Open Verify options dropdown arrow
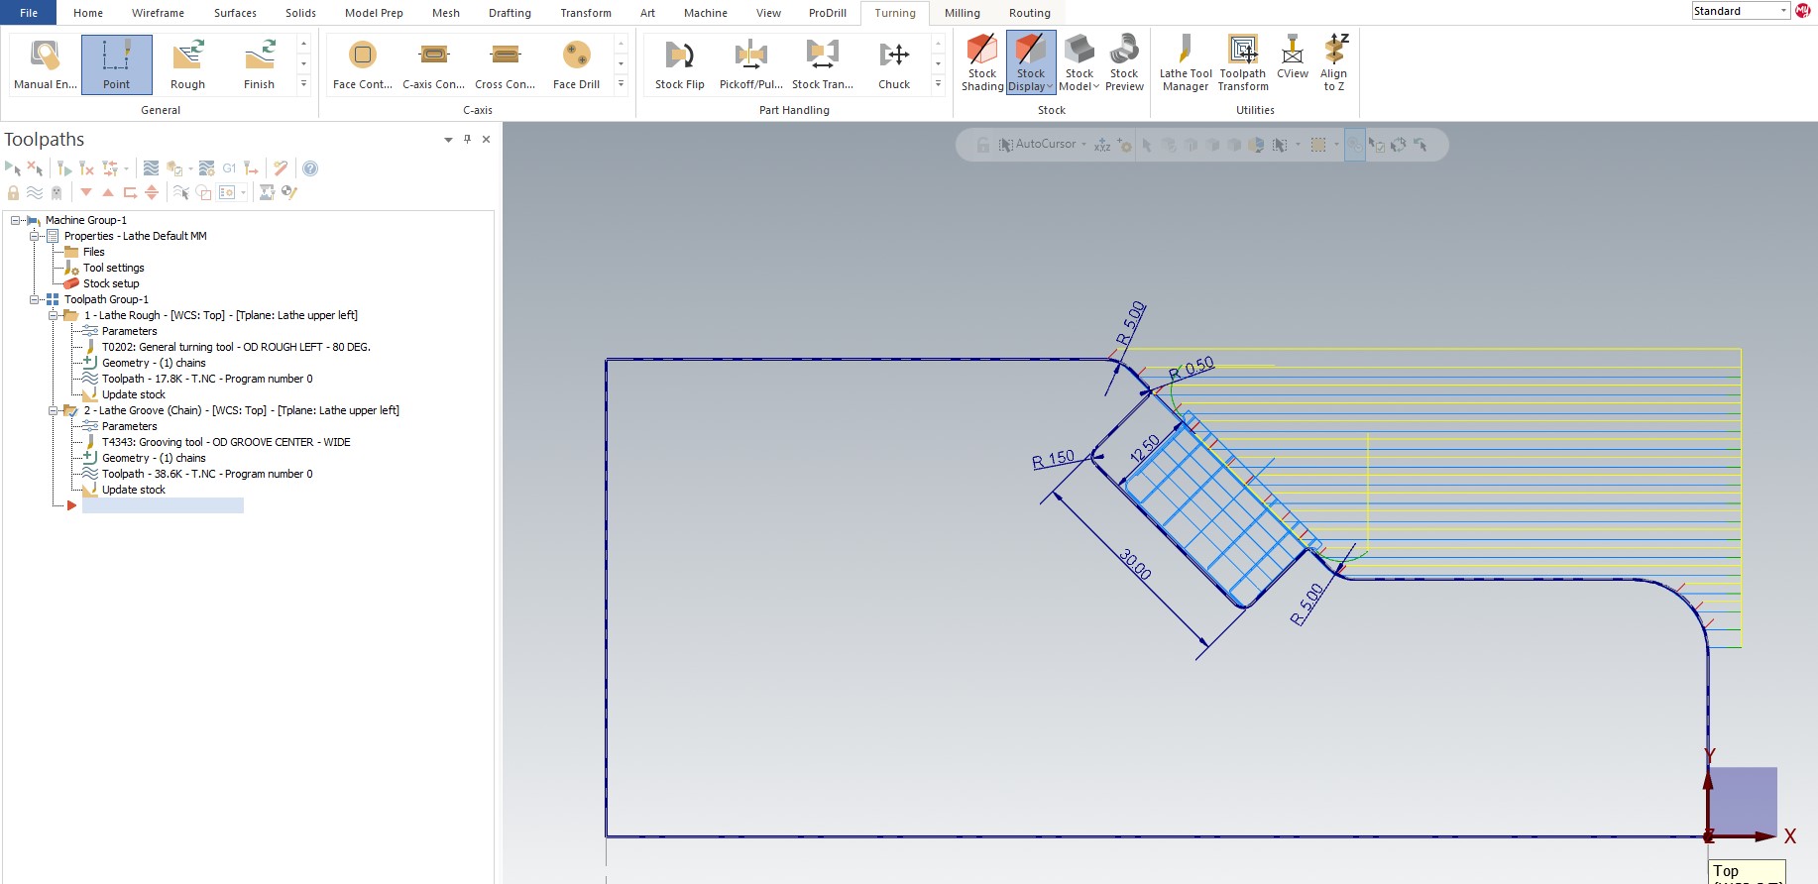The image size is (1818, 884). (x=190, y=168)
